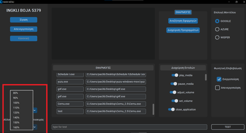Open Αναζήτηση Εφαρμογών search

pos(183,21)
